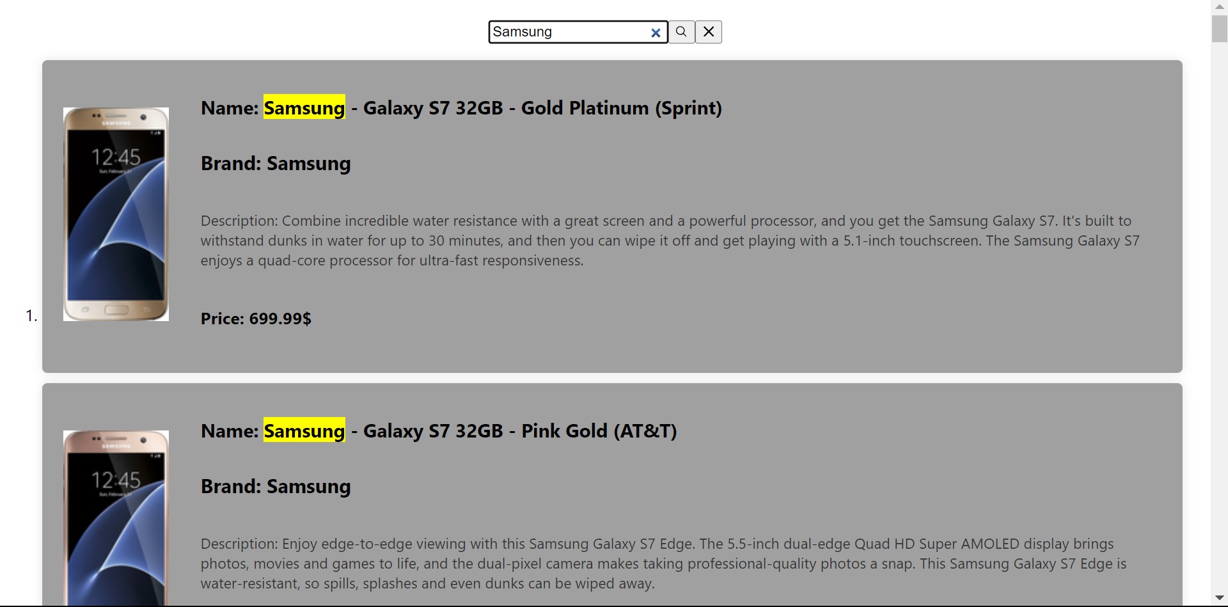Open the Gold Platinum Galaxy S7 phone image
The height and width of the screenshot is (607, 1228).
(116, 214)
